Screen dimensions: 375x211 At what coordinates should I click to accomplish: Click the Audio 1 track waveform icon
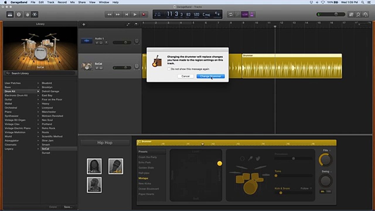[x=87, y=41]
